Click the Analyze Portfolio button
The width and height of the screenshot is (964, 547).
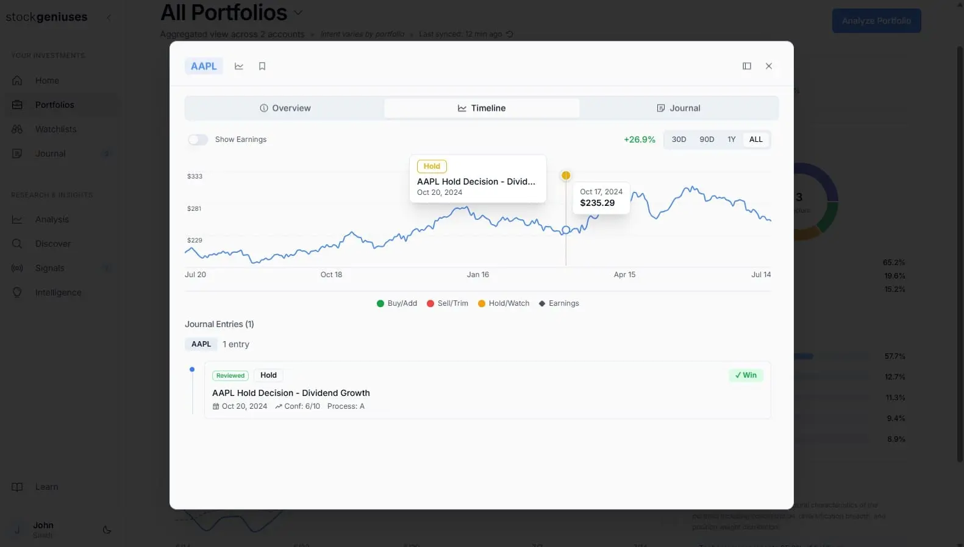[877, 21]
